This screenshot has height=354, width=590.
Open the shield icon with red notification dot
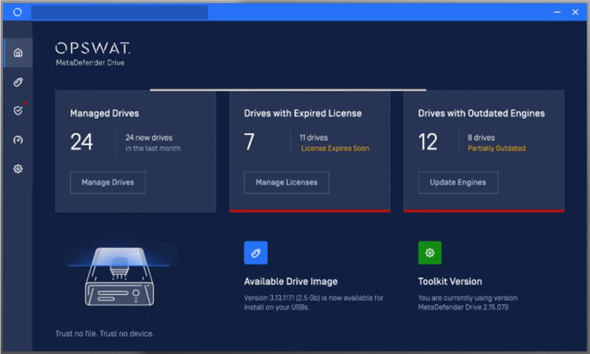[18, 111]
